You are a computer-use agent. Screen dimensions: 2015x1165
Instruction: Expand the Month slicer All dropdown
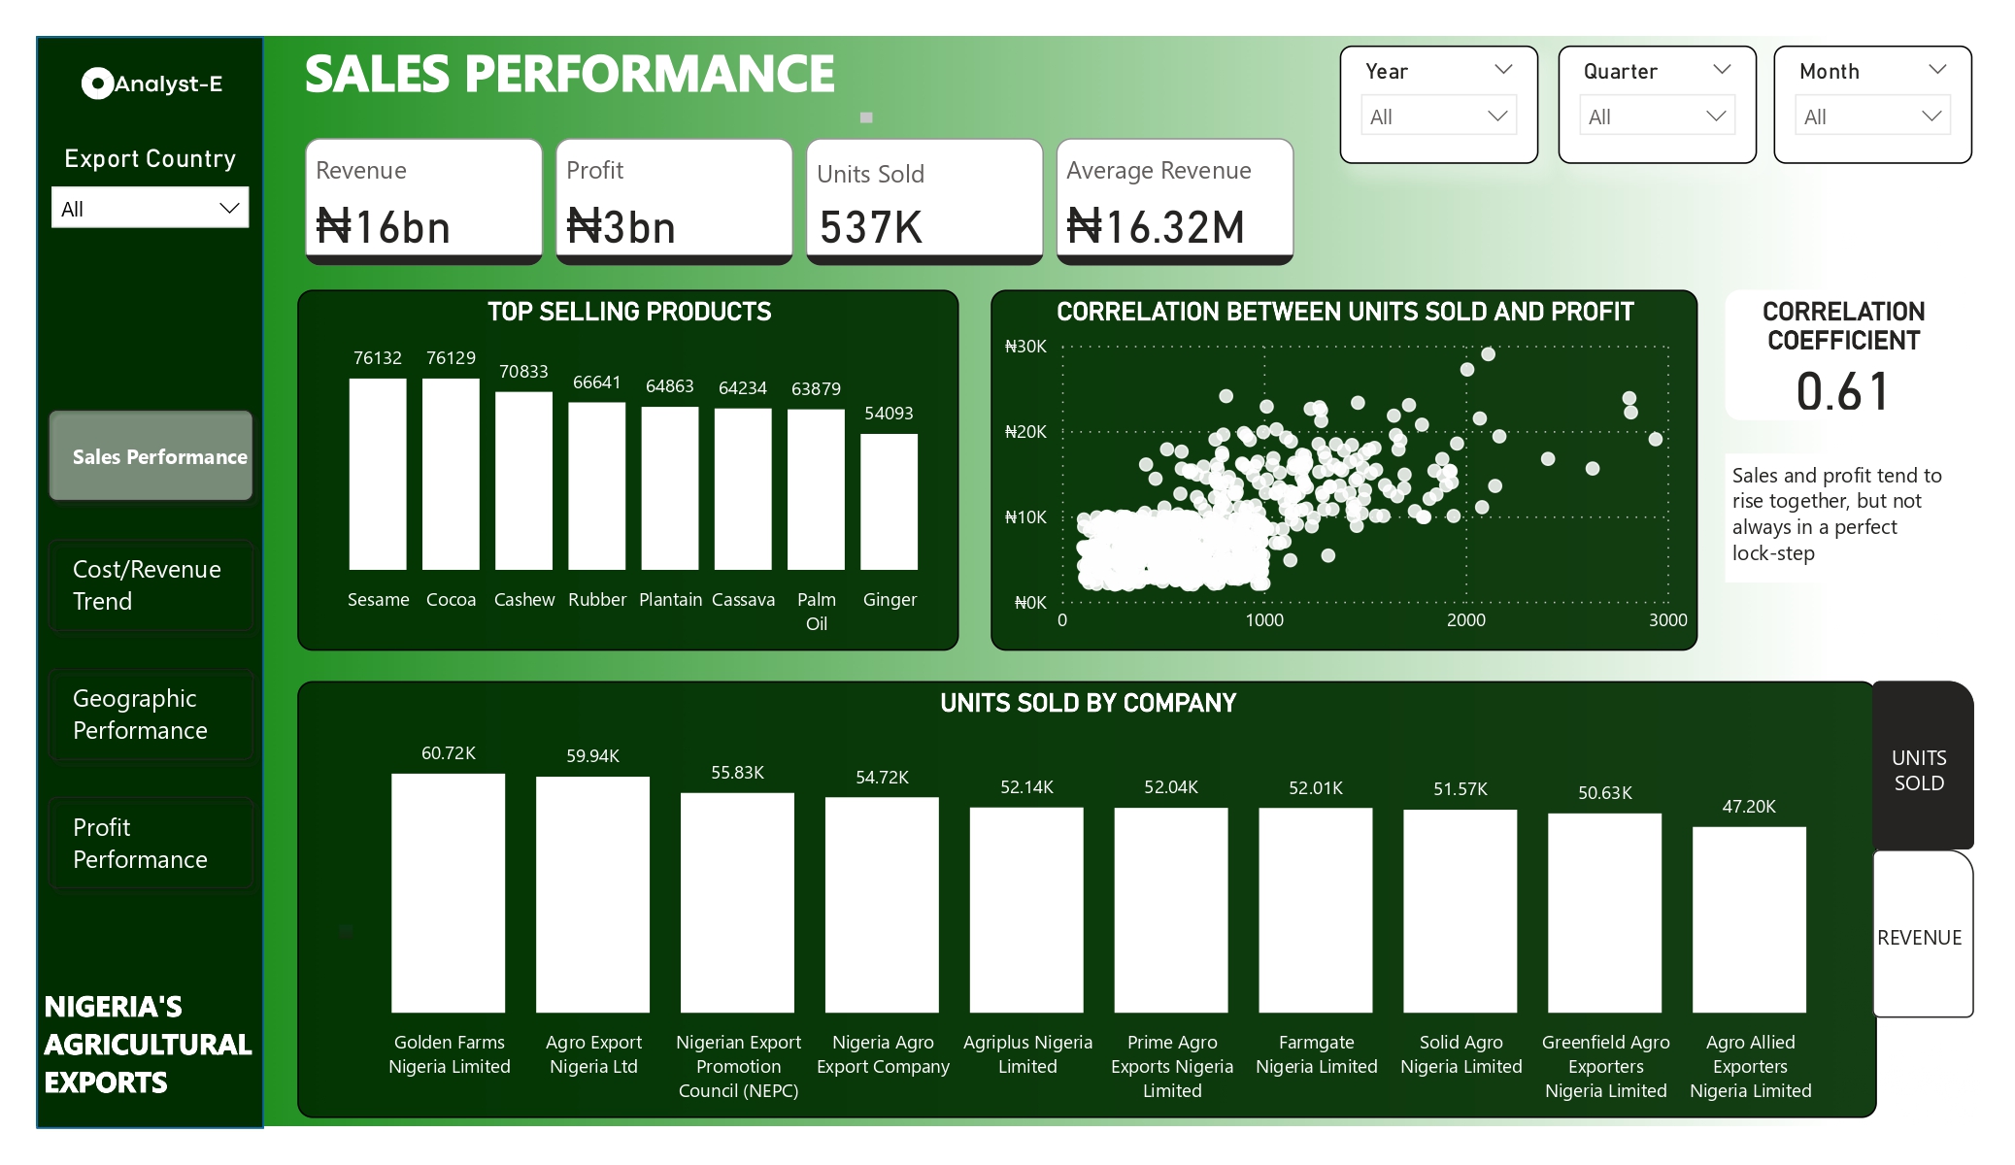point(1872,116)
